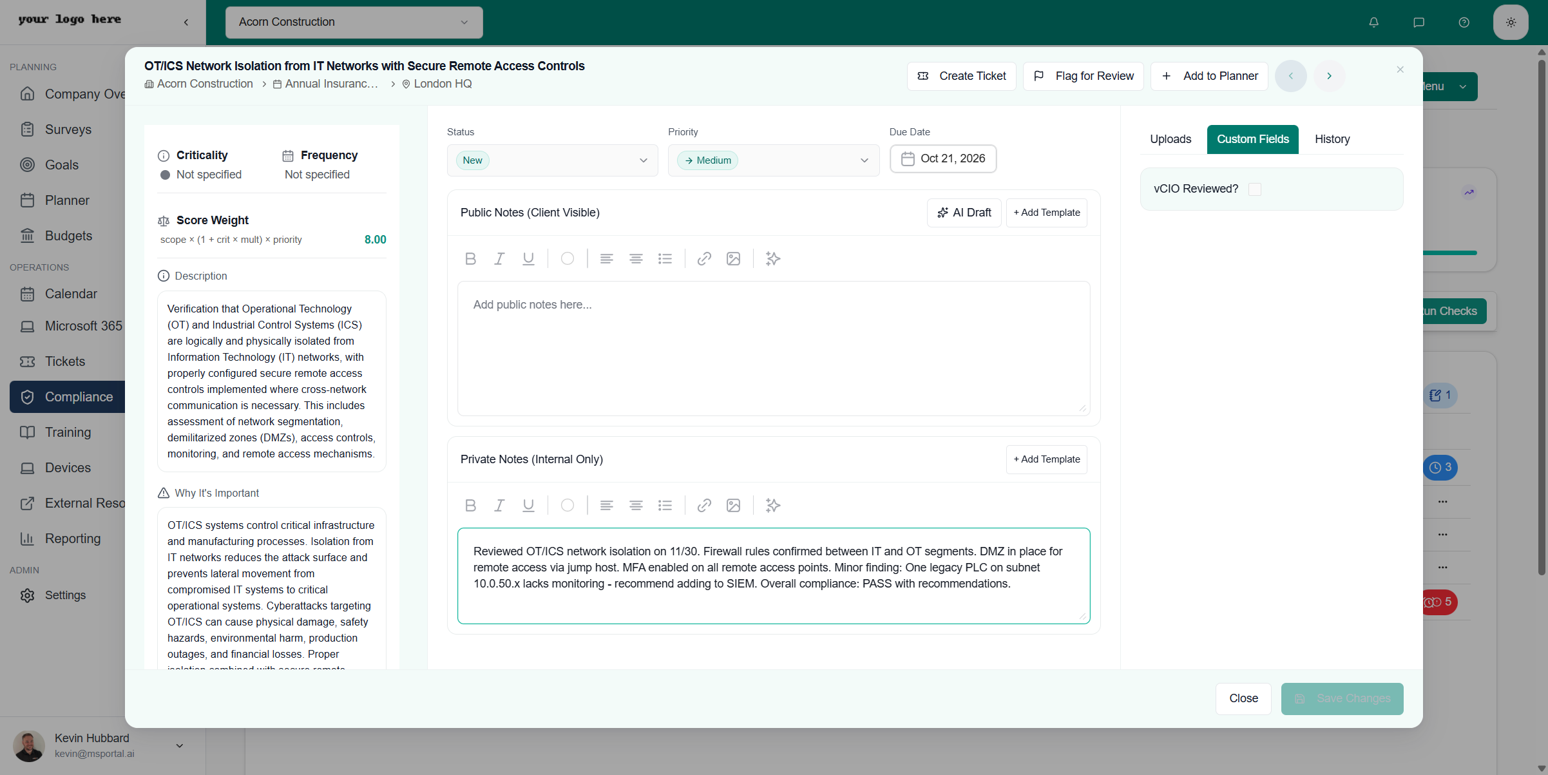Image resolution: width=1548 pixels, height=775 pixels.
Task: Click the AI Draft button
Action: pos(964,212)
